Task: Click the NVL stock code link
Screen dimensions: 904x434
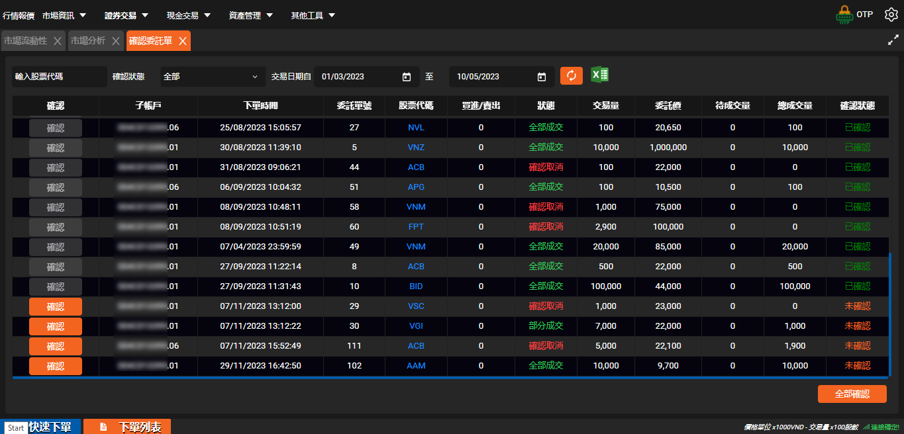Action: pyautogui.click(x=416, y=128)
